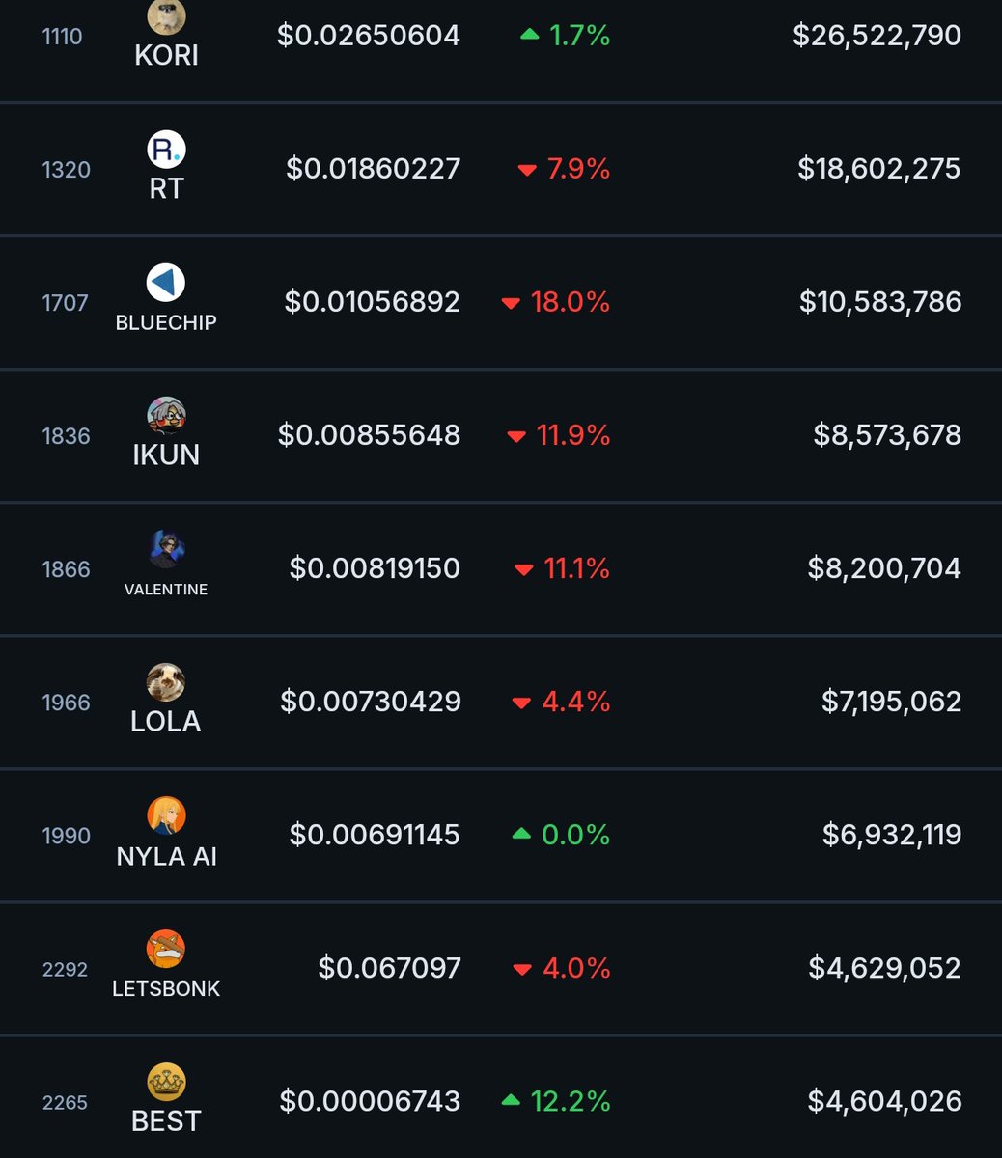This screenshot has height=1158, width=1002.
Task: Click the rank number 1707
Action: click(66, 303)
